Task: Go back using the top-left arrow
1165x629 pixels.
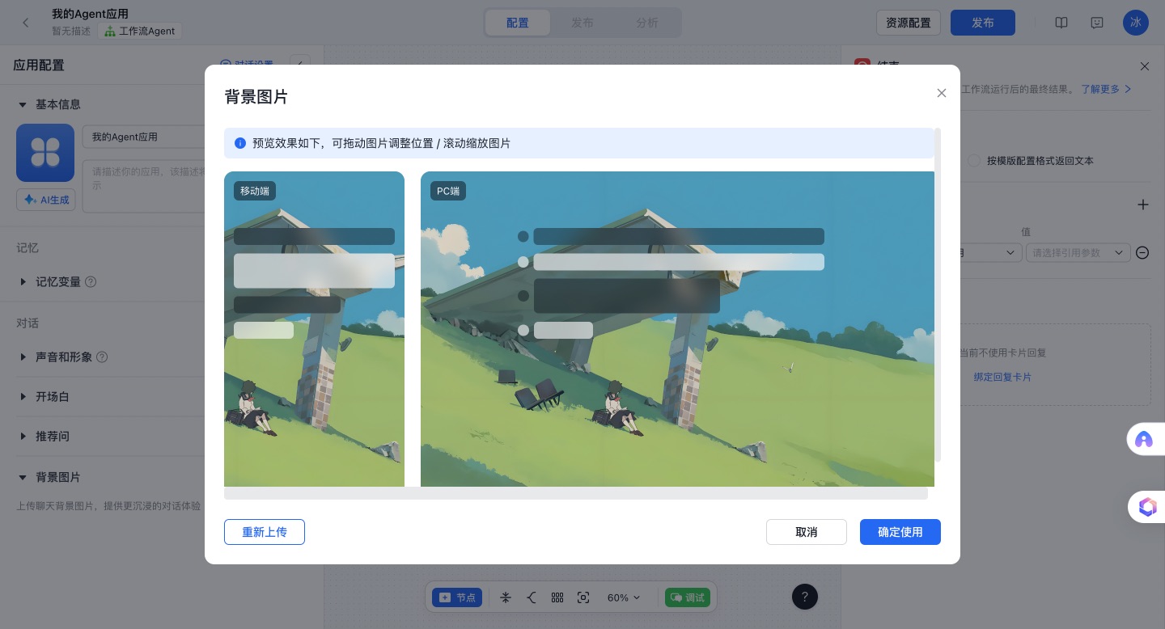Action: 26,23
